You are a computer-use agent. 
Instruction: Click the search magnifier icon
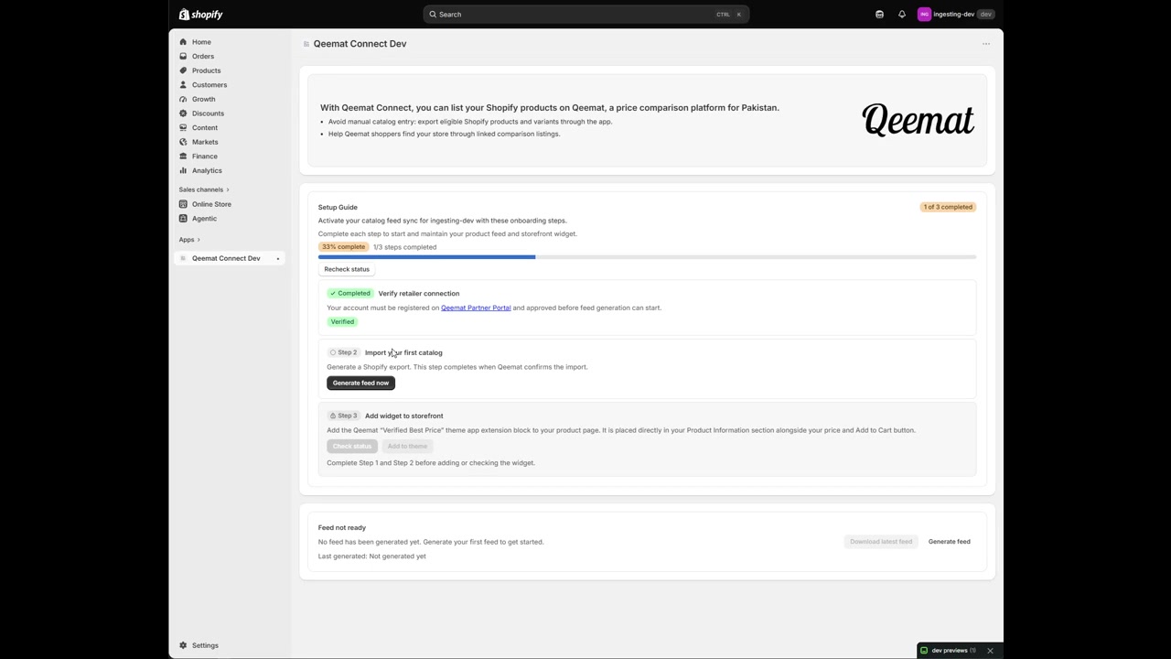(x=433, y=15)
